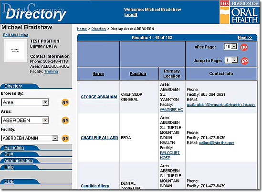Click the red go button beside Jump to Page
The image size is (262, 192).
(x=245, y=61)
